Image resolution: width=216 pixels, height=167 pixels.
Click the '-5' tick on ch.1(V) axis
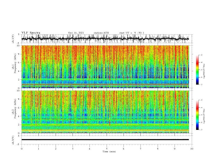click(x=19, y=43)
